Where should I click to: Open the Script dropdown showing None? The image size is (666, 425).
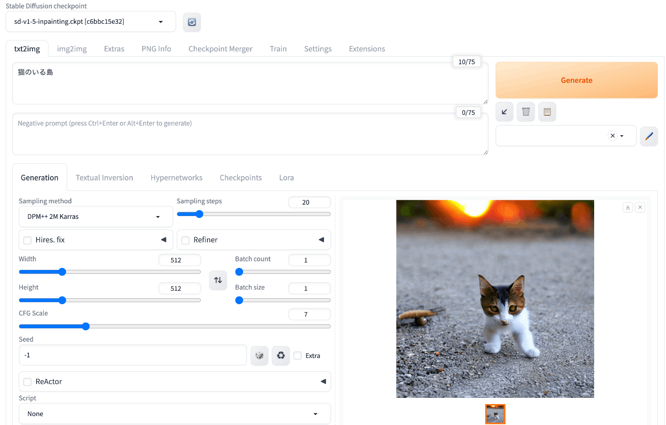175,414
